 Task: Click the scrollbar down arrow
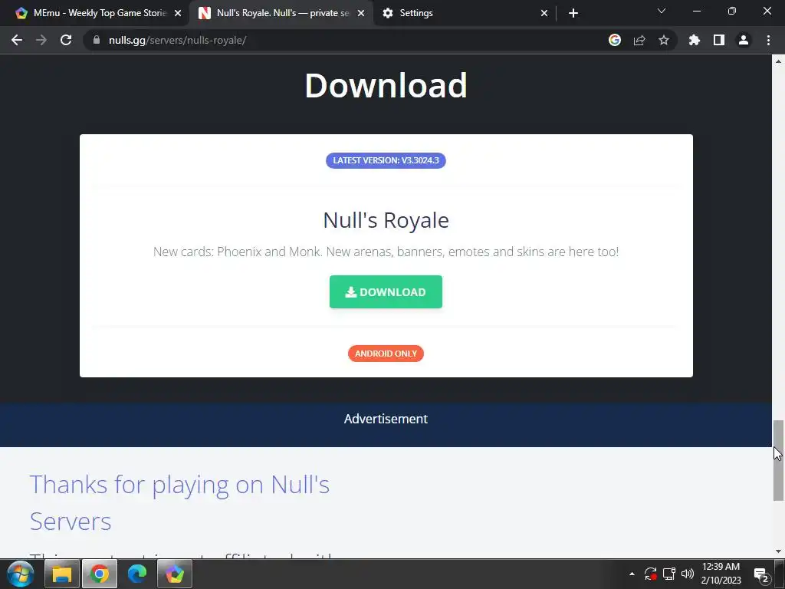click(x=778, y=551)
